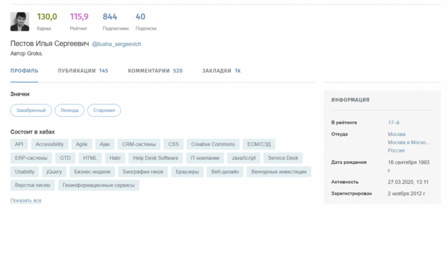Open the Геоинформационные сервисы hub tag
Screen dimensions: 448x277
99,185
